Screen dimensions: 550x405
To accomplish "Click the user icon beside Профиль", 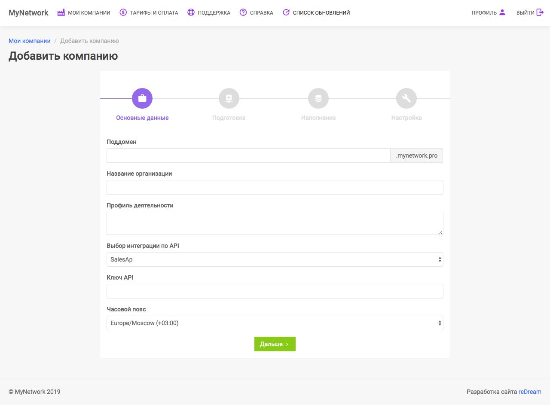I will 502,12.
